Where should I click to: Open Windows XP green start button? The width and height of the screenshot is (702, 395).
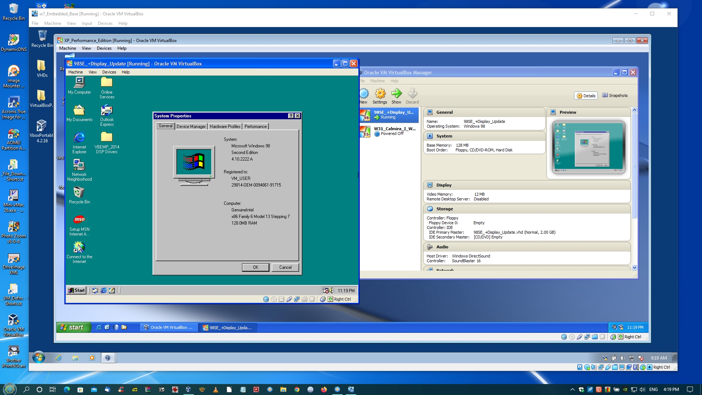[73, 327]
